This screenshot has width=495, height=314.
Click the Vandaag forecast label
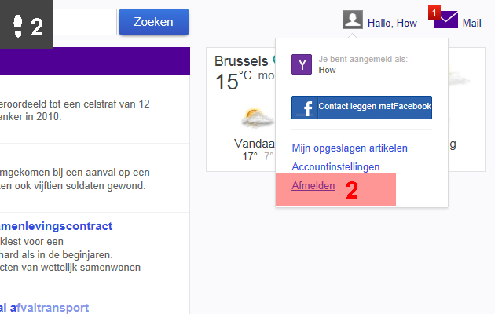point(255,144)
